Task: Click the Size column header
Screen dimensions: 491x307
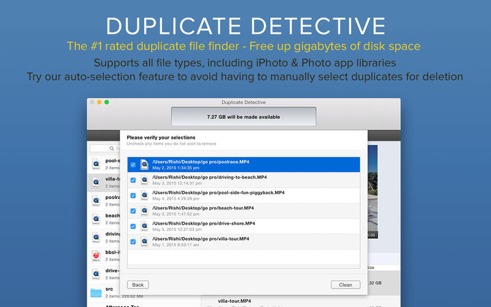Action: (371, 268)
